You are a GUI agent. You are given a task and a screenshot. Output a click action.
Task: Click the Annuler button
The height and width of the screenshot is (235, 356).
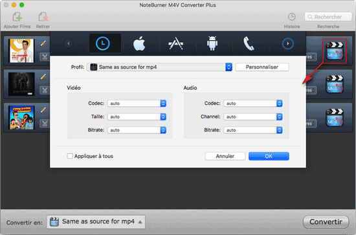[x=225, y=156]
